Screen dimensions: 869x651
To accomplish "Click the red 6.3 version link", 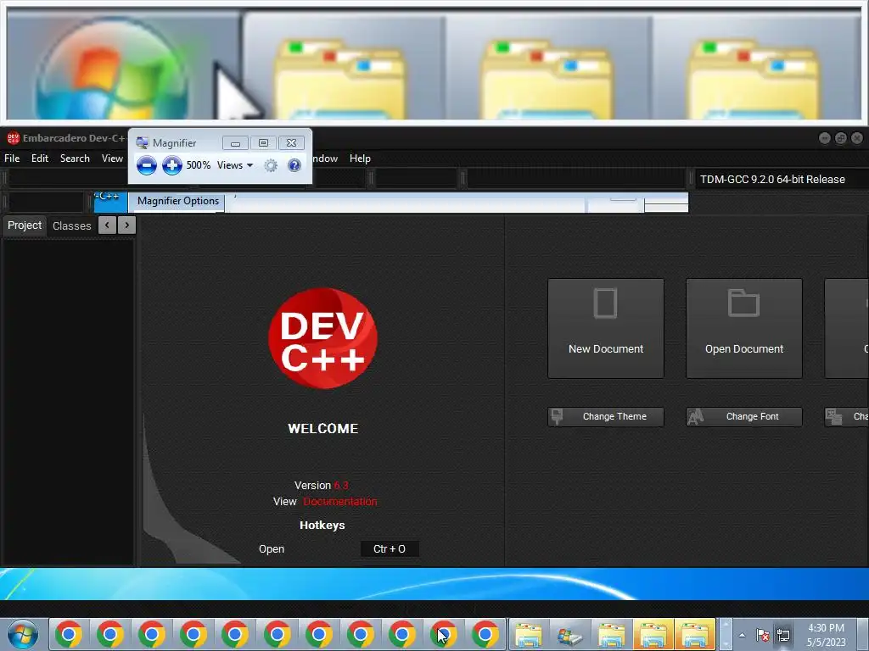I will pos(341,486).
